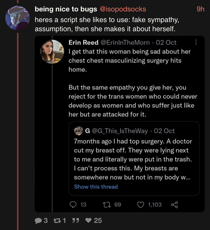The height and width of the screenshot is (230, 210).
Task: Open 'being nice to bugs' display name
Action: [66, 9]
